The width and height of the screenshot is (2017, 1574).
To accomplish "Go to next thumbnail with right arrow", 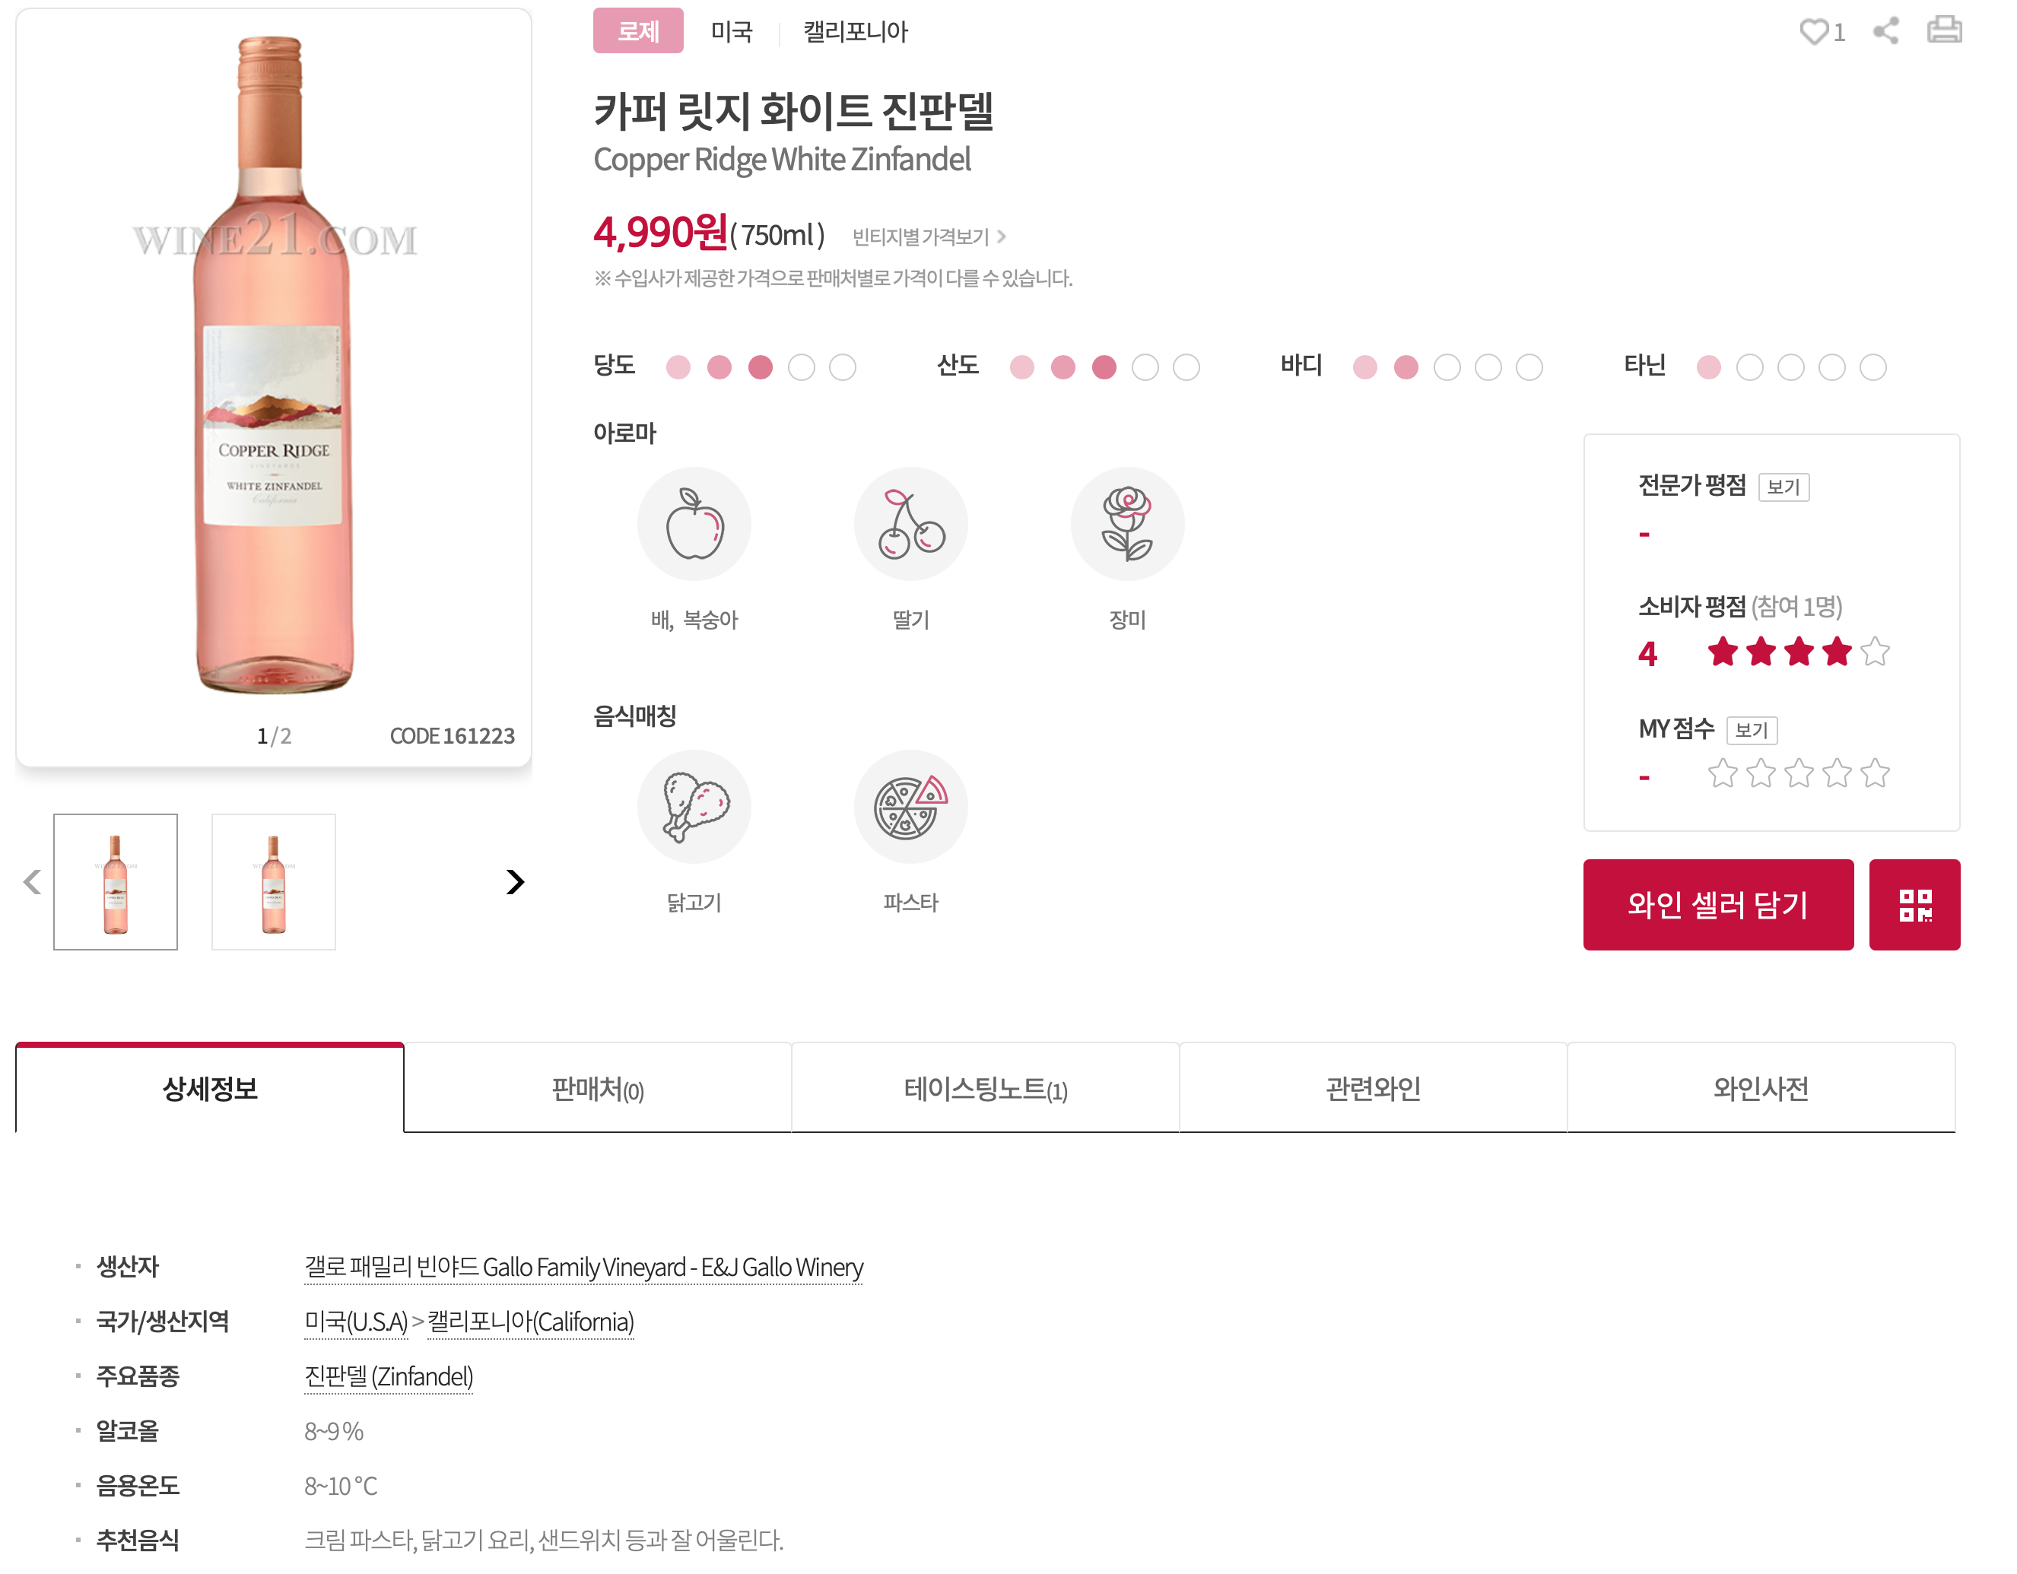I will click(x=514, y=881).
